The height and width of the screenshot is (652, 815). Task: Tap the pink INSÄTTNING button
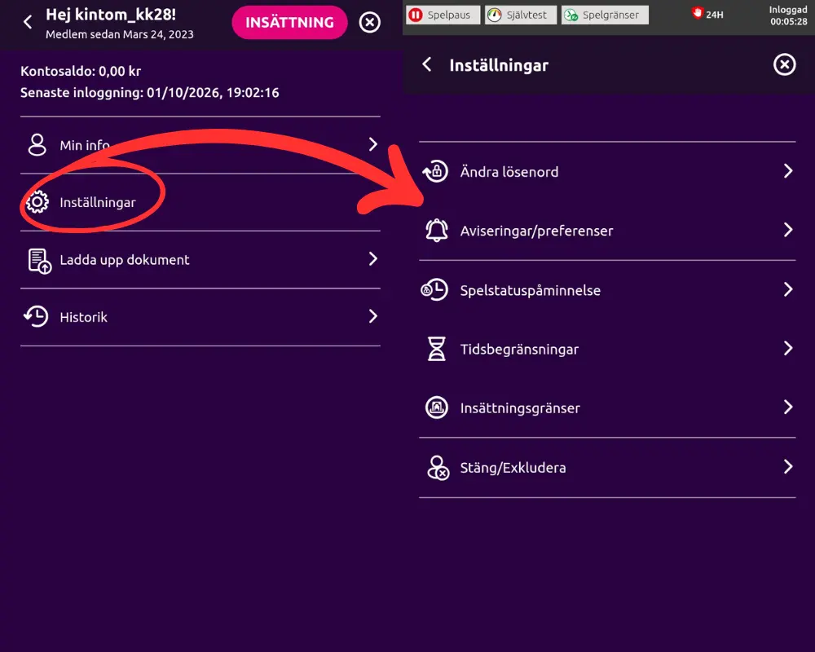[x=289, y=22]
